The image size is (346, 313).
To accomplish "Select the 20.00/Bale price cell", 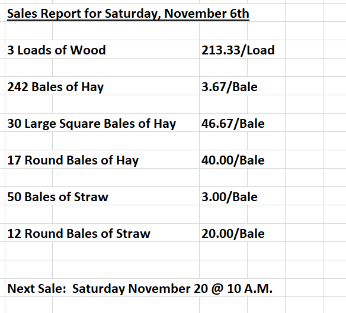I will click(x=233, y=234).
